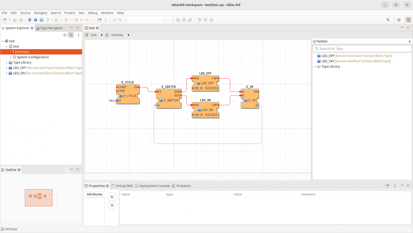Click the blue device icon, first of three
Image resolution: width=413 pixels, height=233 pixels.
(x=30, y=20)
